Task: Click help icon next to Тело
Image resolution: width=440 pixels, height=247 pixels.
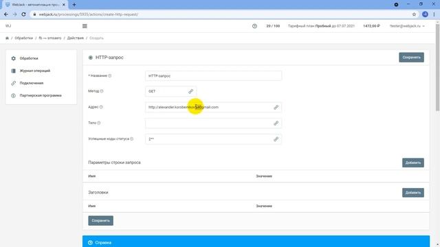Action: pyautogui.click(x=99, y=123)
